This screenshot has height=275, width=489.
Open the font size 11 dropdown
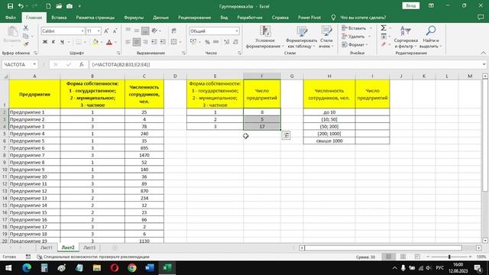[99, 31]
